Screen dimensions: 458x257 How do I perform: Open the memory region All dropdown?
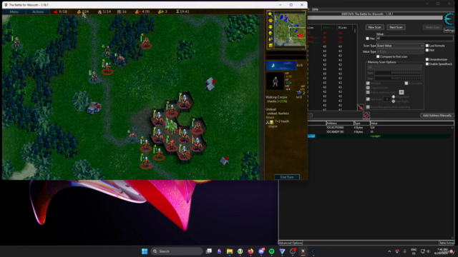(394, 67)
